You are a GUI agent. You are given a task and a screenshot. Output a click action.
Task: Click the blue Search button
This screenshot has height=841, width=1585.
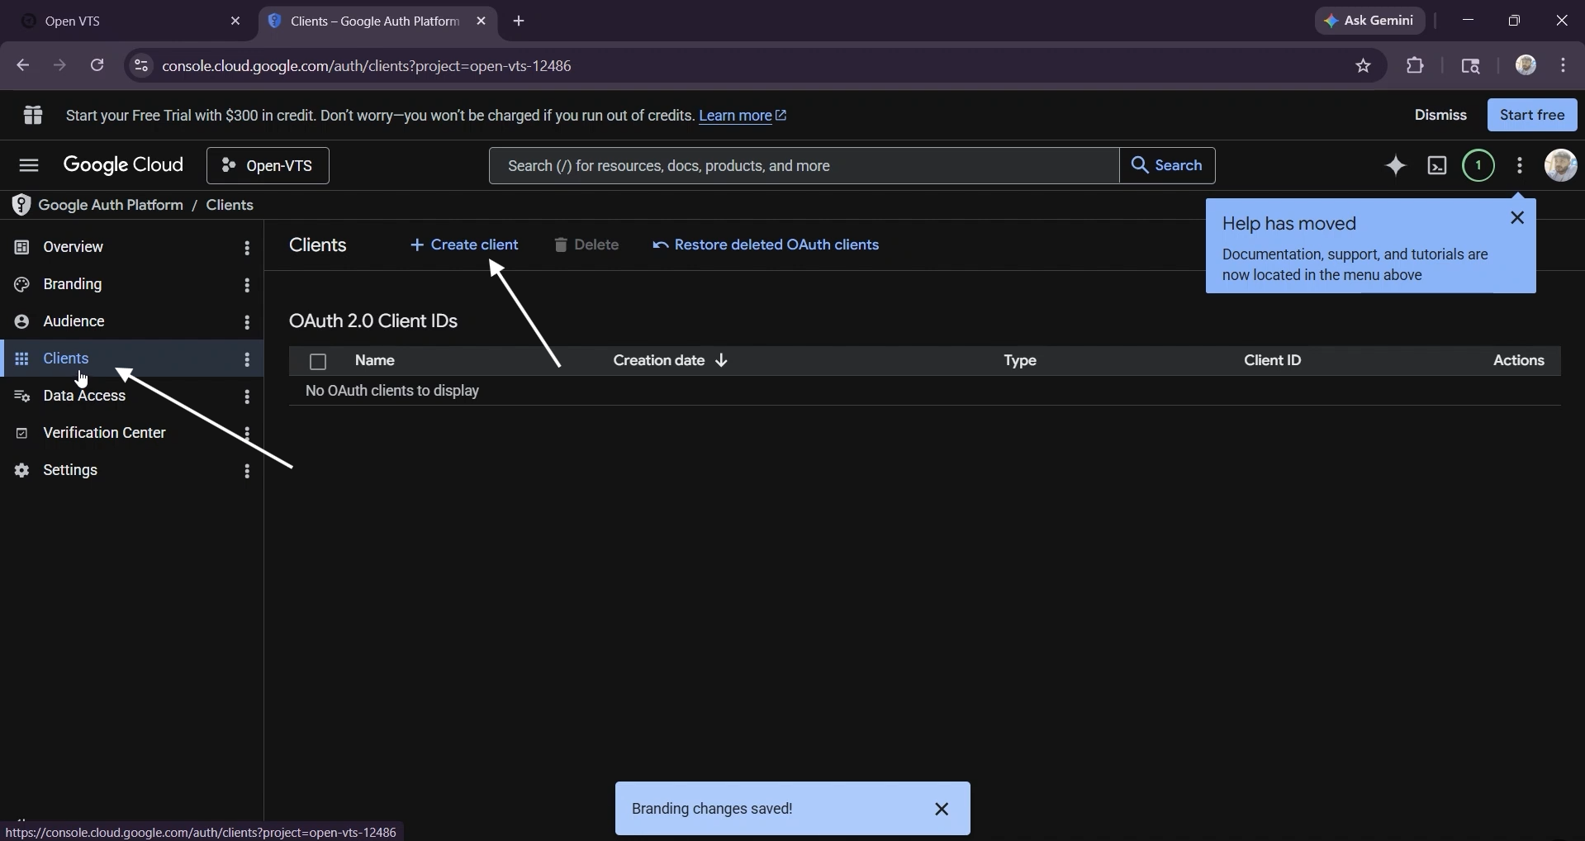[1167, 166]
